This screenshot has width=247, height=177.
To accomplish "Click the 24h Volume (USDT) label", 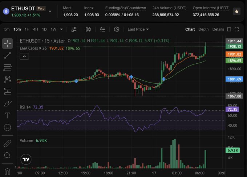I will (169, 8).
